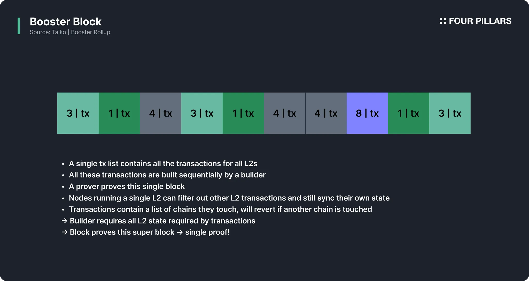Click bullet about transactions reverting on other chains
This screenshot has height=281, width=529.
point(220,209)
